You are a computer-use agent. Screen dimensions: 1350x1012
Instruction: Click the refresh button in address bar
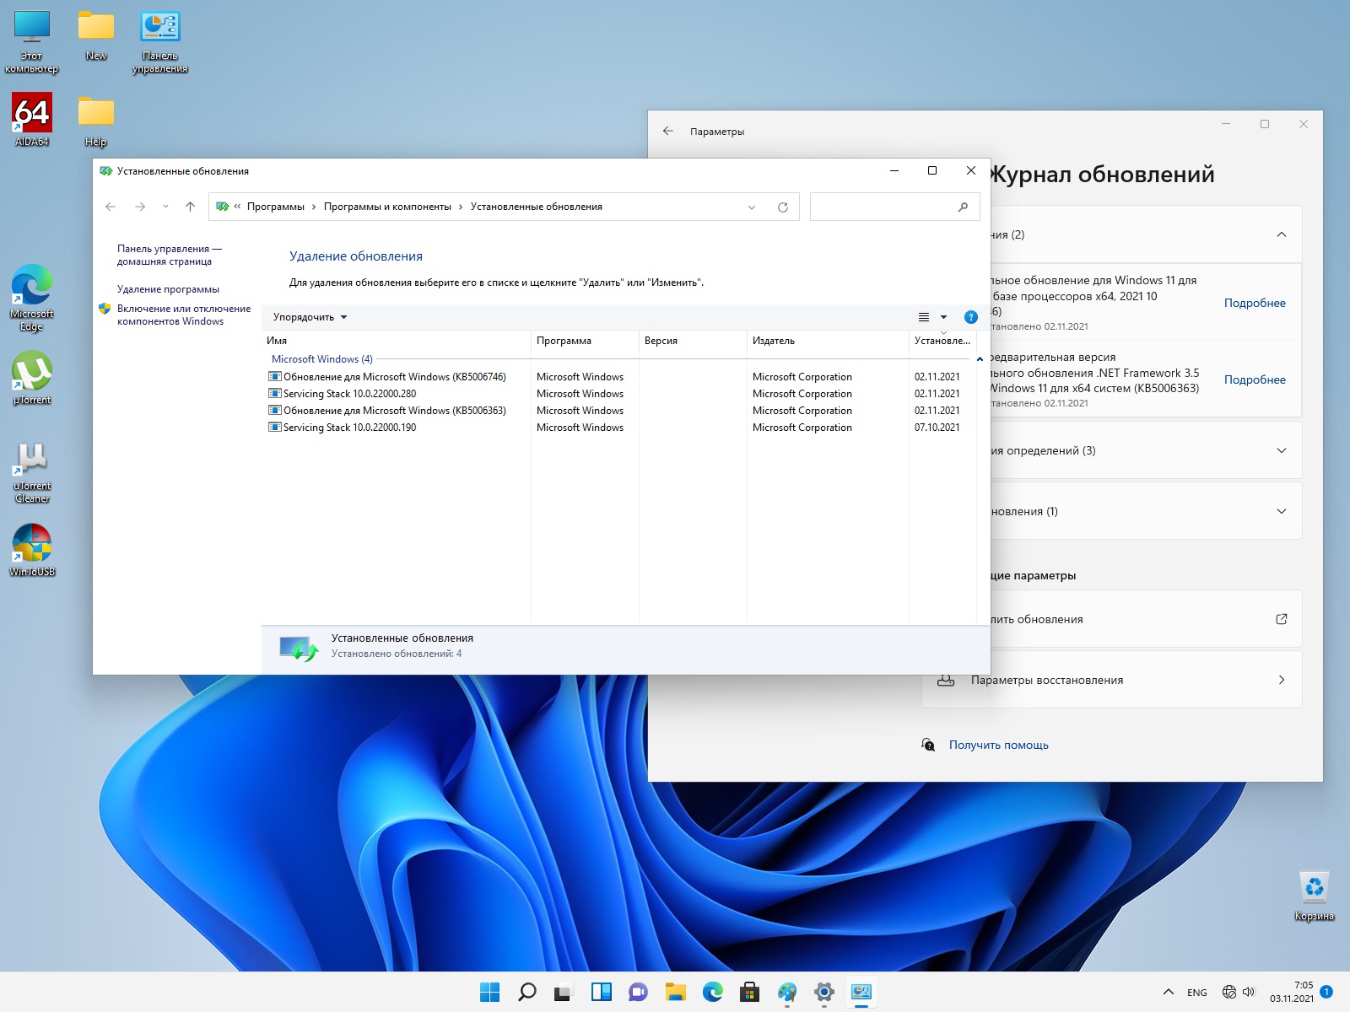(x=782, y=207)
